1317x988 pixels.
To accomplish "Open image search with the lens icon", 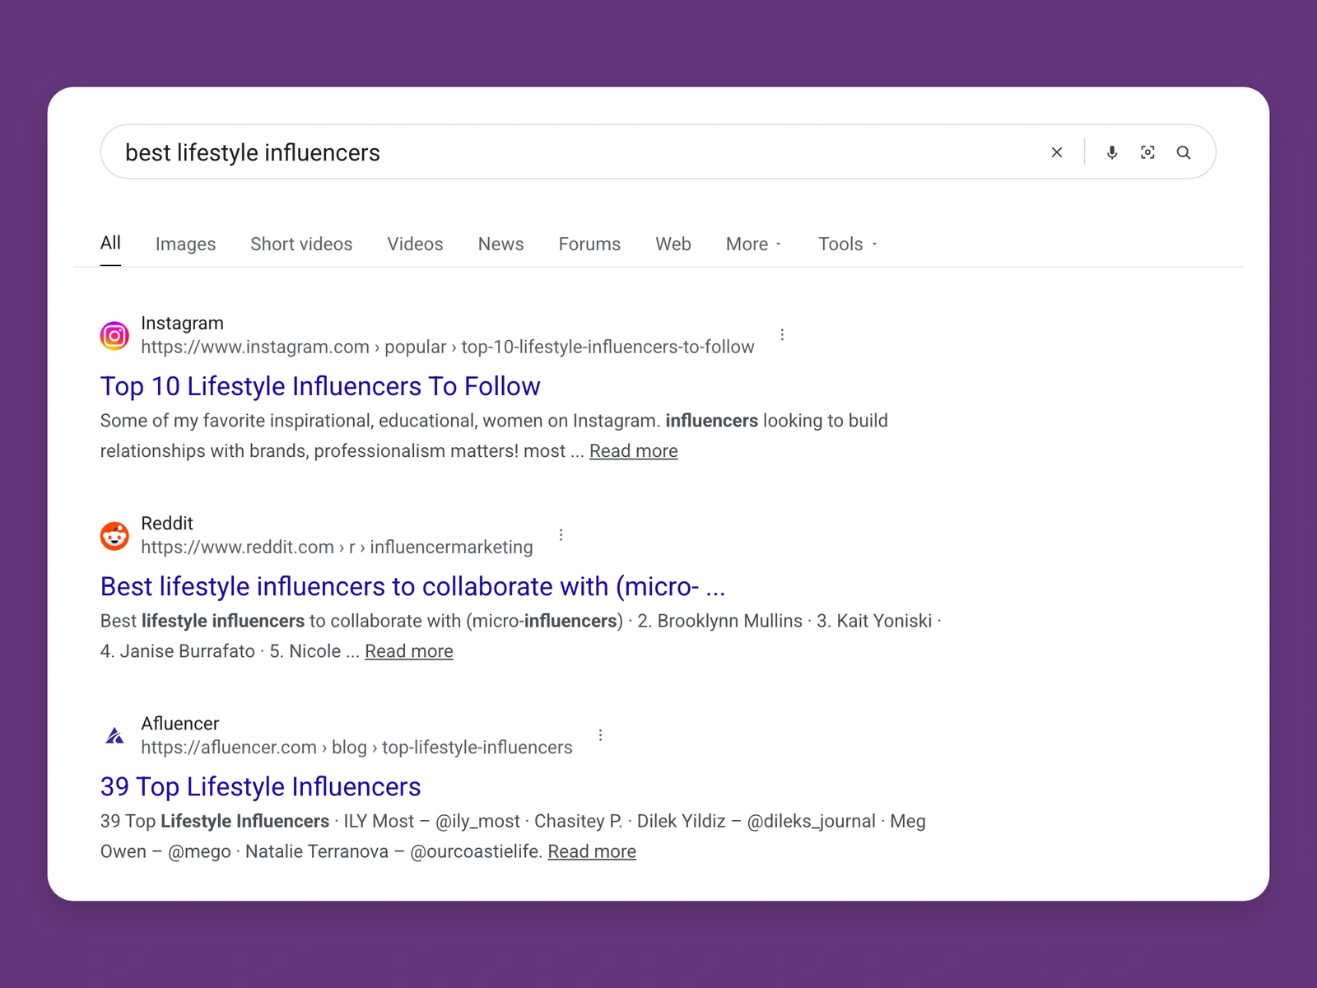I will (1147, 152).
